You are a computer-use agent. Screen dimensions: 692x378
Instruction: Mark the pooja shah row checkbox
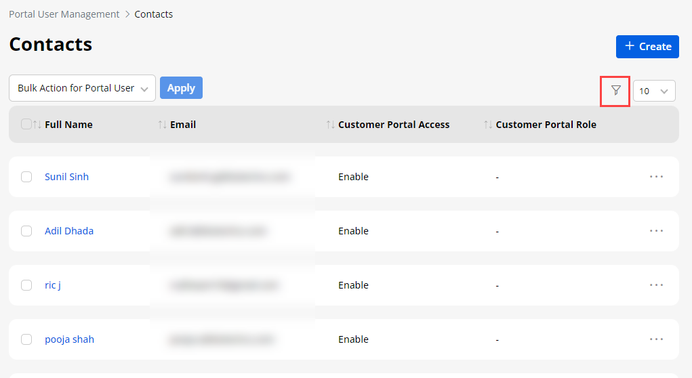(x=26, y=339)
